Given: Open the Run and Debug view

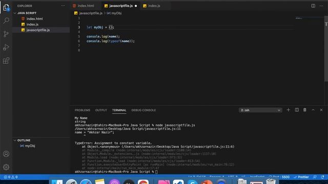Looking at the screenshot, I should 6,48.
